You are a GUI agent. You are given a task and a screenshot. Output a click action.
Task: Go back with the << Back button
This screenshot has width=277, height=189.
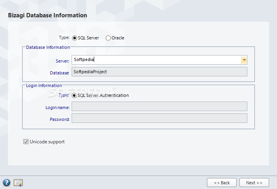(222, 183)
